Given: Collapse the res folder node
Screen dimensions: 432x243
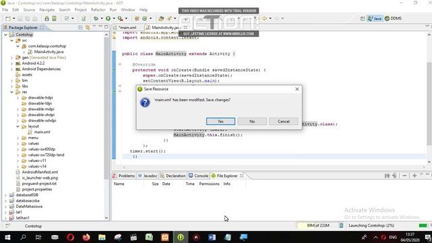Looking at the screenshot, I should 12,92.
